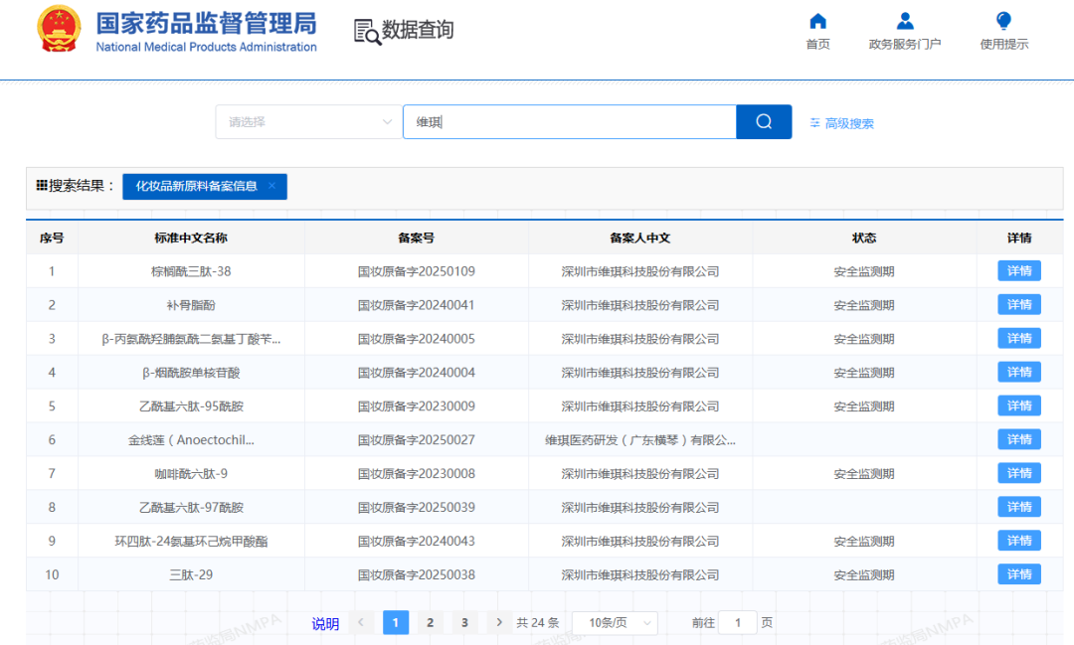
Task: Click the search keyword field containing 维琪
Action: [x=570, y=122]
